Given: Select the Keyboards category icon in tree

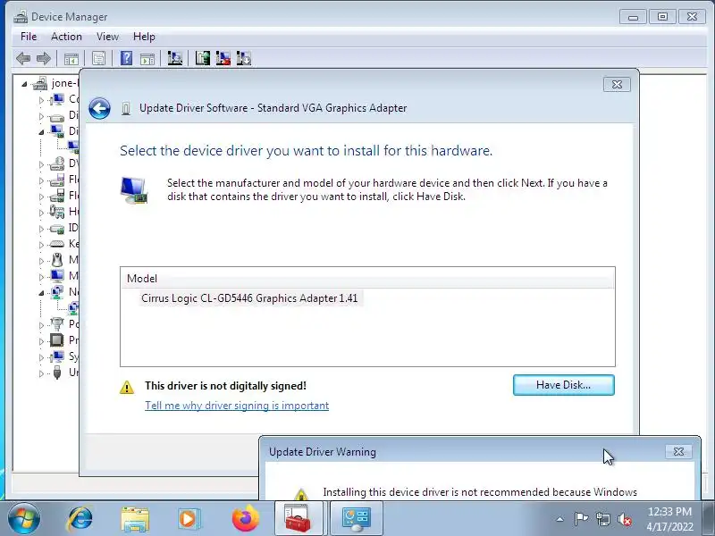Looking at the screenshot, I should [x=57, y=244].
